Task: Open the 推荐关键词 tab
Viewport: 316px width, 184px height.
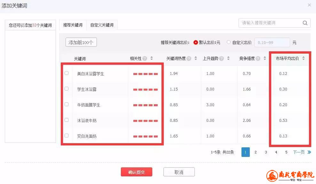Action: coord(73,25)
